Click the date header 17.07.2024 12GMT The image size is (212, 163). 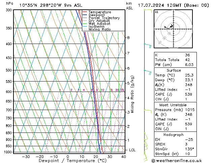pos(174,5)
